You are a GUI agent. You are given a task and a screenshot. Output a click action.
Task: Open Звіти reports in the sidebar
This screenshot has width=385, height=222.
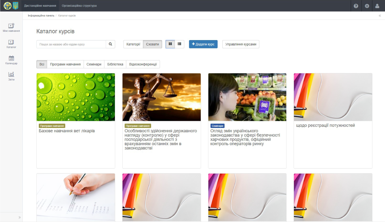(x=11, y=76)
